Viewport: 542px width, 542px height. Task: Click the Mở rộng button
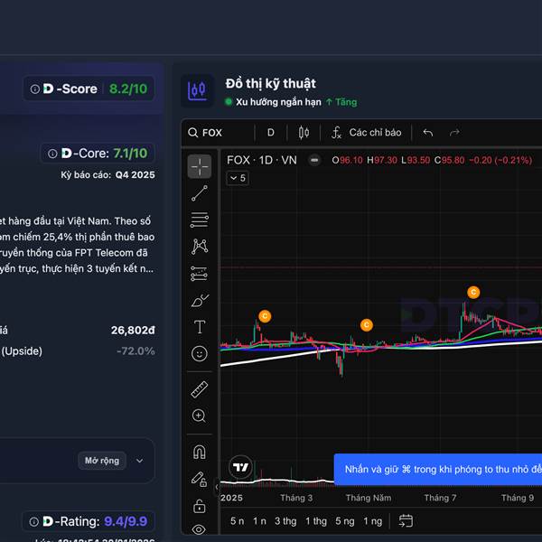coord(102,461)
